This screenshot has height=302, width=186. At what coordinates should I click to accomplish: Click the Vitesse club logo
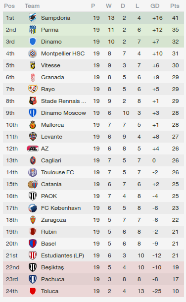33,65
